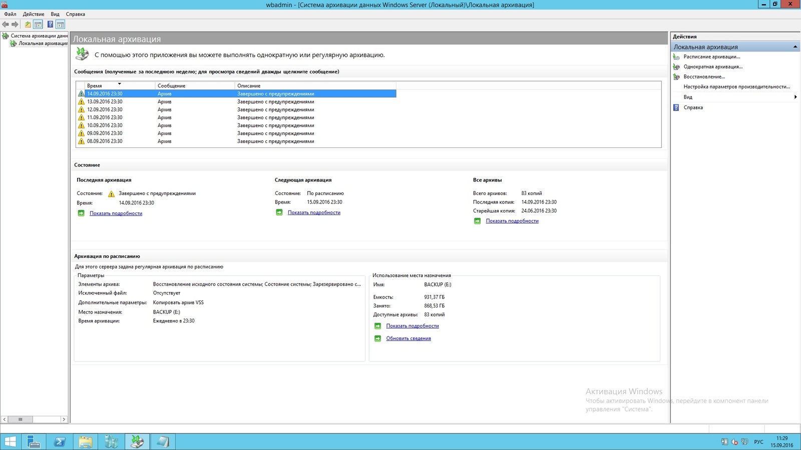
Task: Click the right arrow of tree pane scrollbar
Action: point(64,419)
